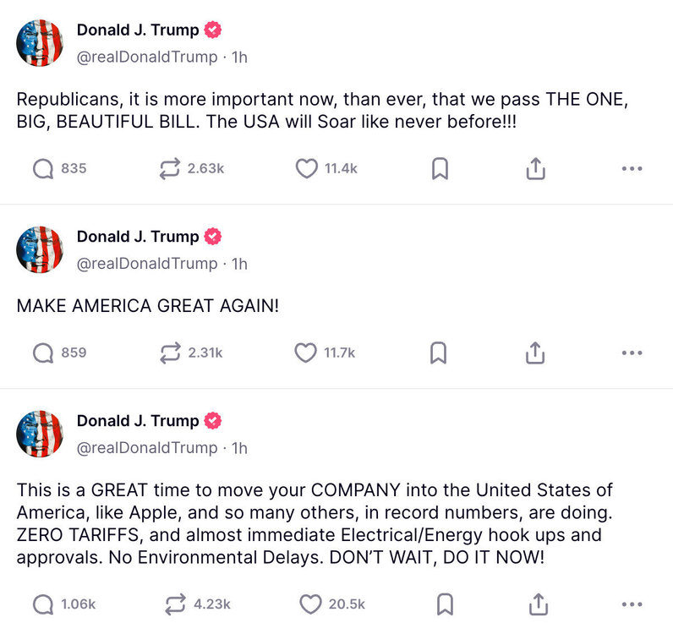Bookmark the MAKE AMERICA GREAT AGAIN post
Screen dimensions: 673x634
tap(439, 353)
